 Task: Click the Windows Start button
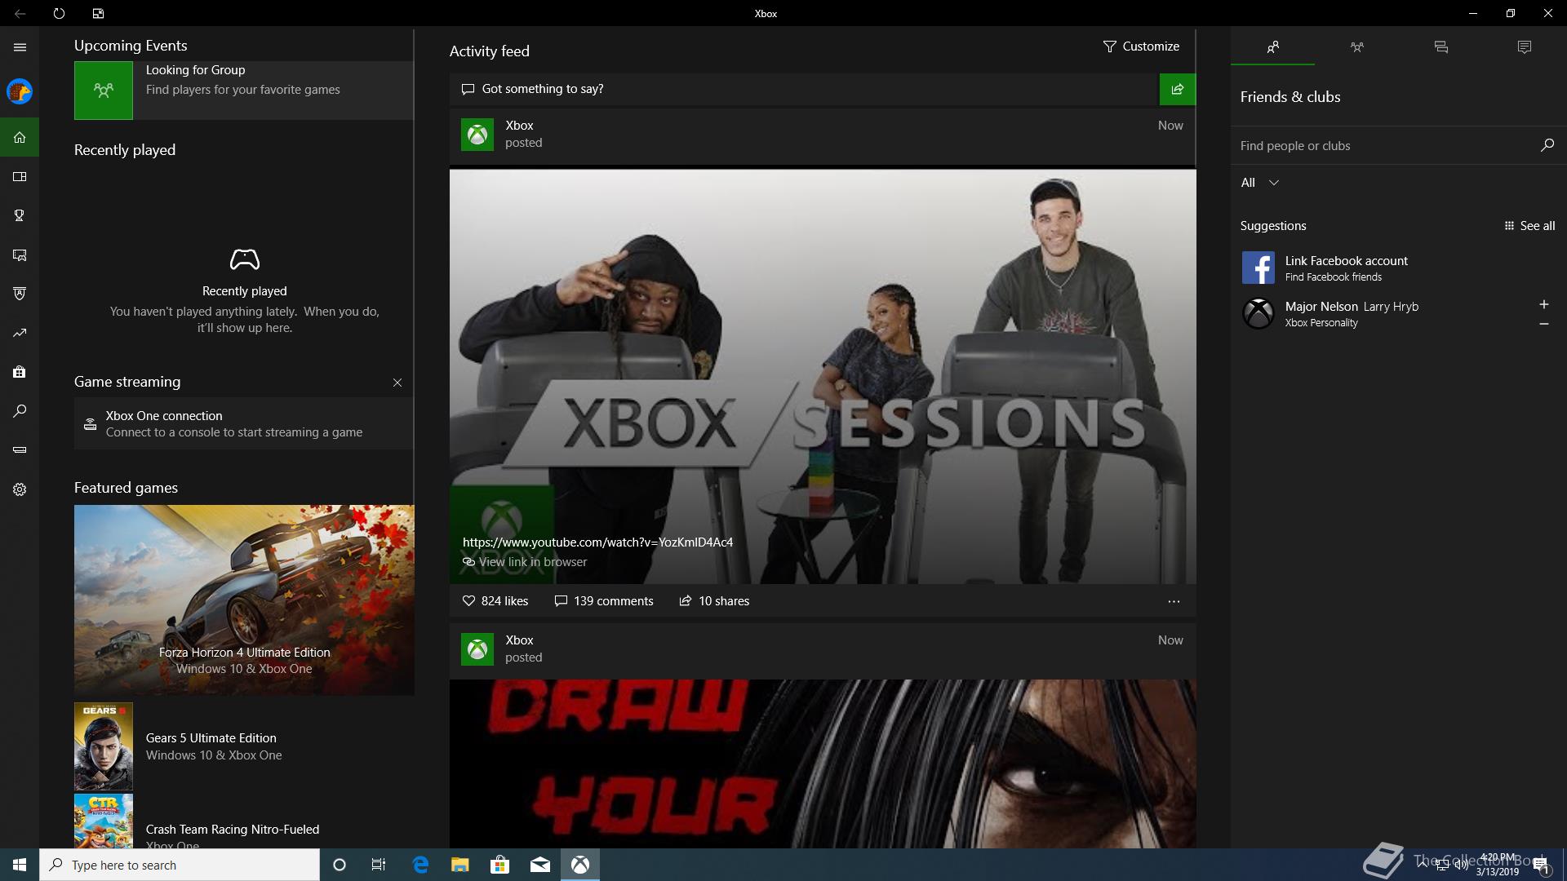click(20, 865)
